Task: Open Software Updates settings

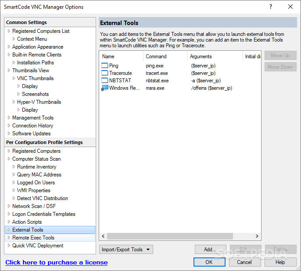Action: click(x=32, y=133)
